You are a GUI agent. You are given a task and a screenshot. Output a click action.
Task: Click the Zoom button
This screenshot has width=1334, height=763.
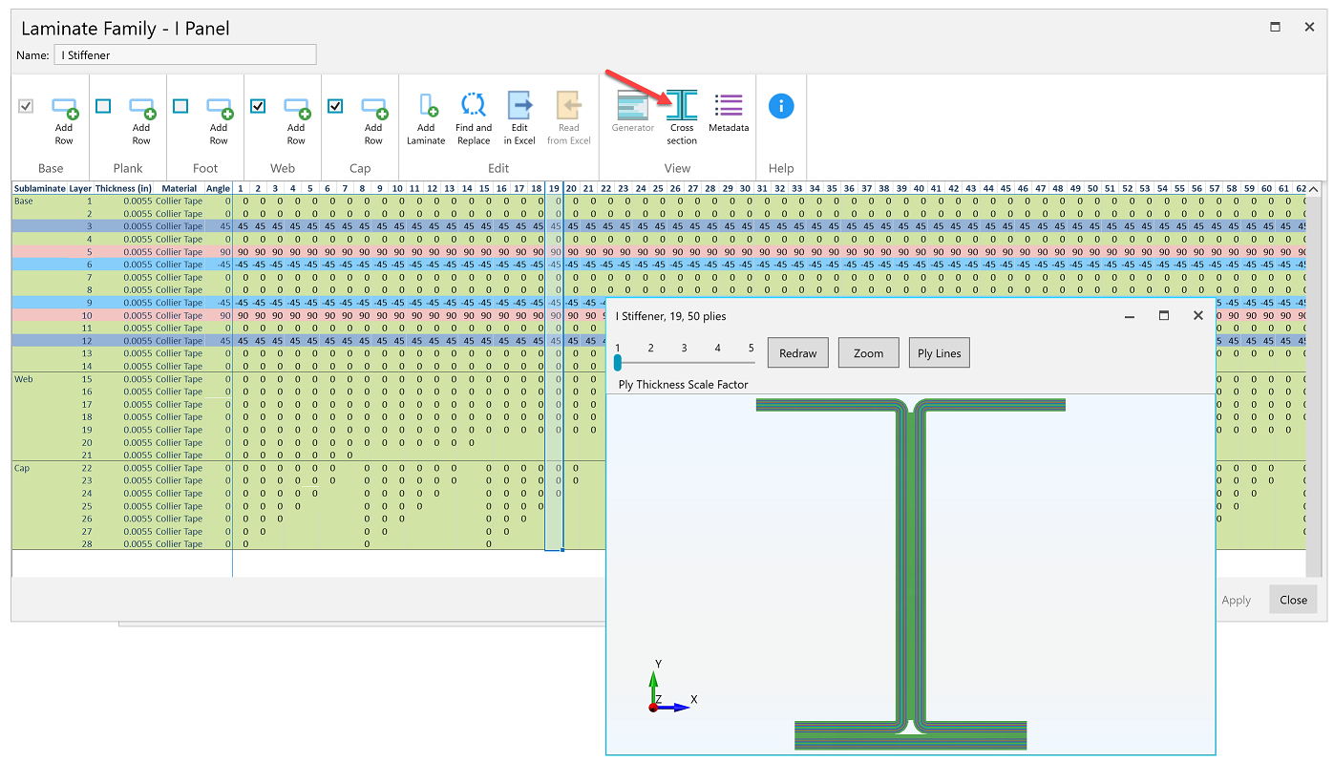pos(869,352)
